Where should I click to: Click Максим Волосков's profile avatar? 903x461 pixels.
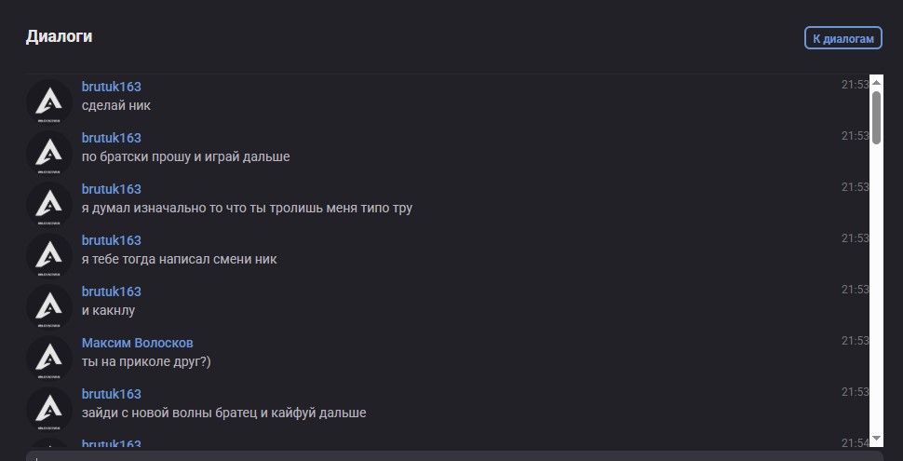point(49,359)
